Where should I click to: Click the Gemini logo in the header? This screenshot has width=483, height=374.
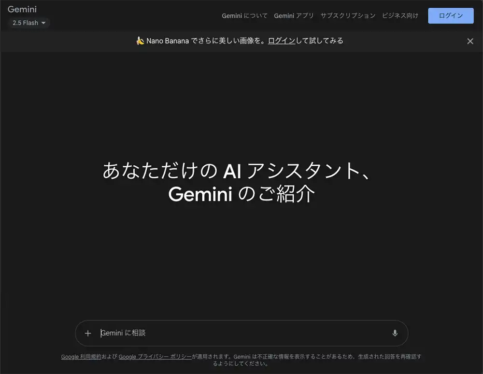(x=22, y=10)
